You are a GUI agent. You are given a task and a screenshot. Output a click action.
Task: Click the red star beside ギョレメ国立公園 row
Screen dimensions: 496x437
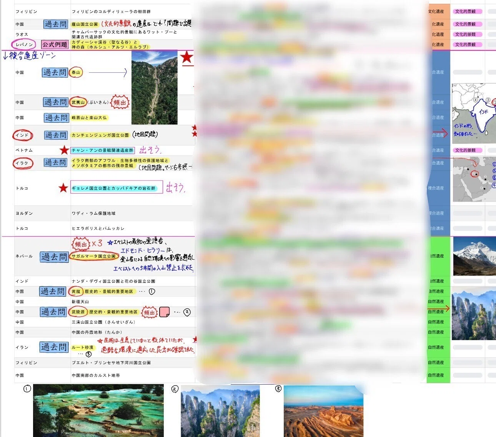pyautogui.click(x=63, y=188)
